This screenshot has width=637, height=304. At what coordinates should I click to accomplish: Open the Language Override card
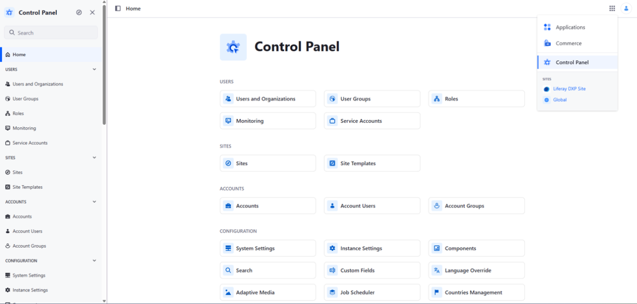pyautogui.click(x=477, y=270)
